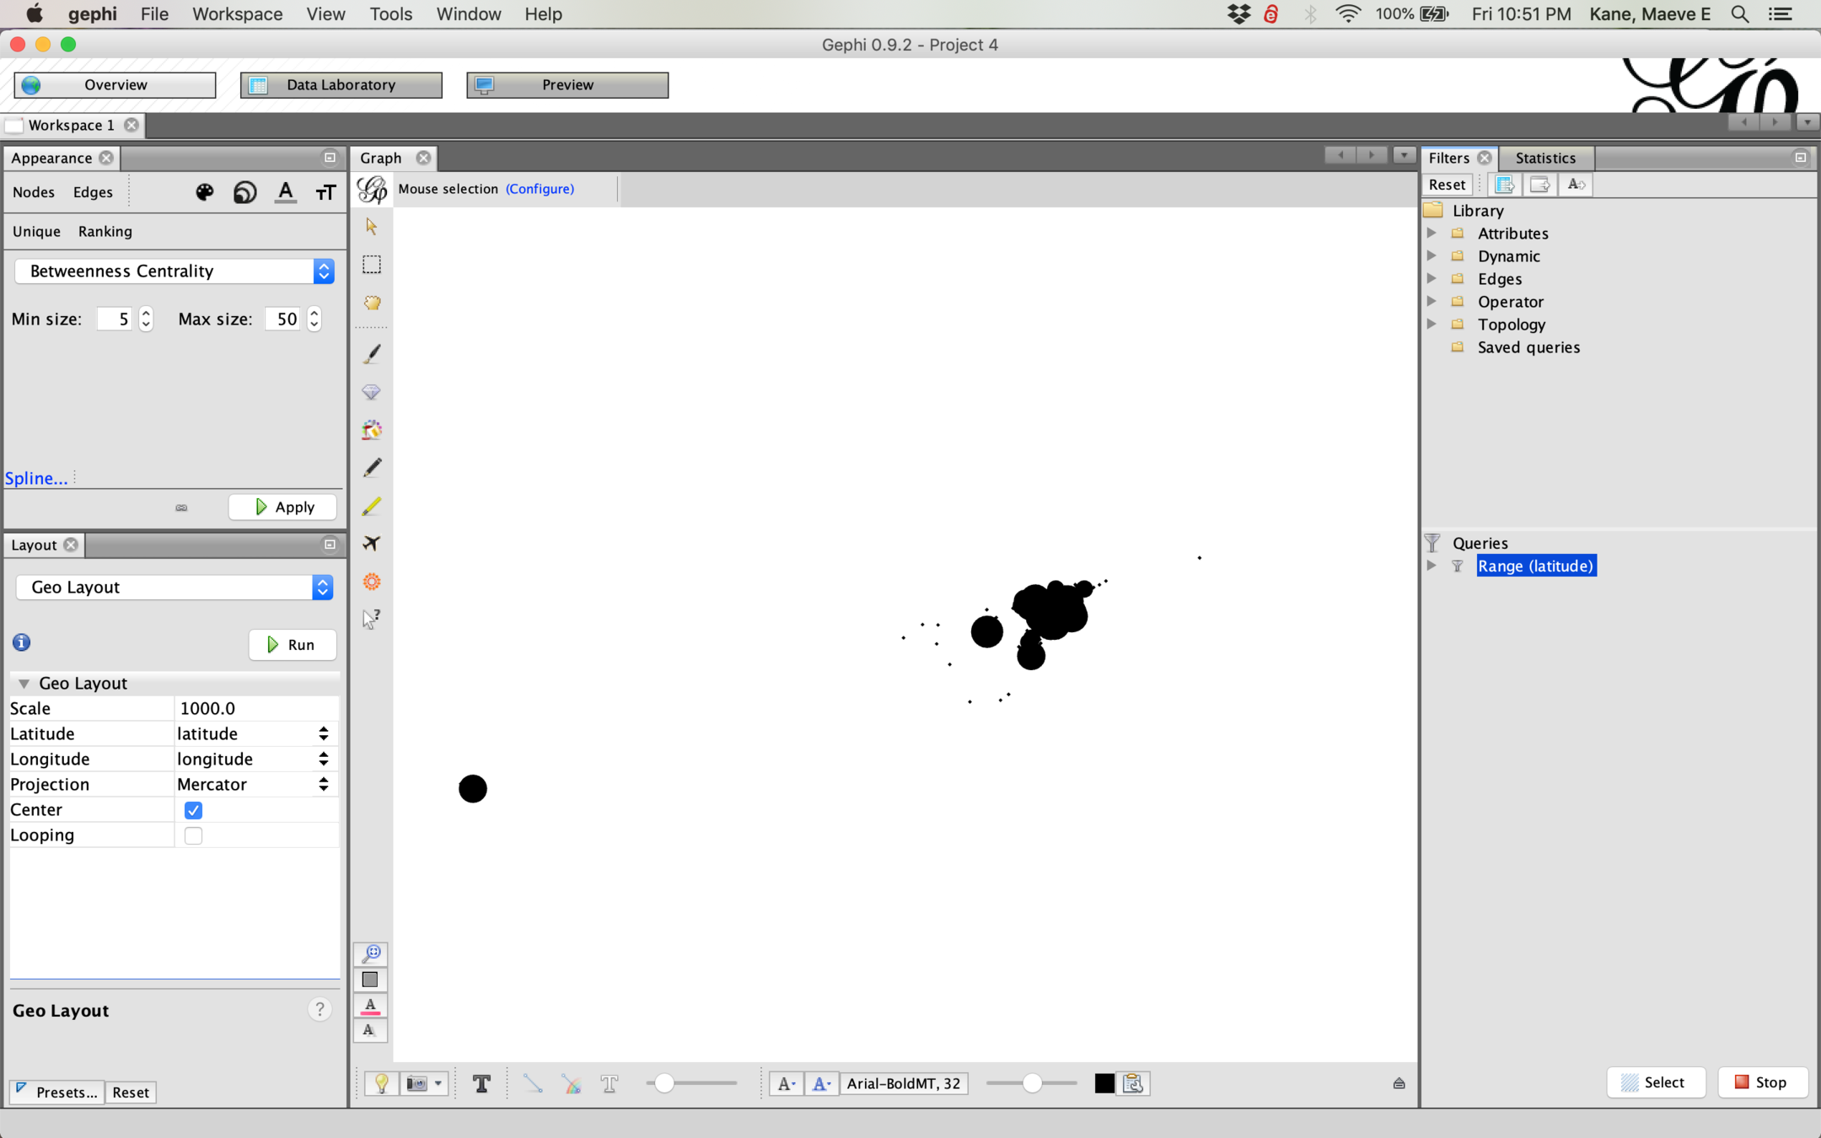Click the black label color swatch

[x=1104, y=1083]
